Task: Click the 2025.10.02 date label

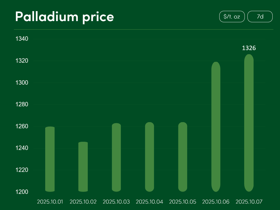Action: (83, 202)
